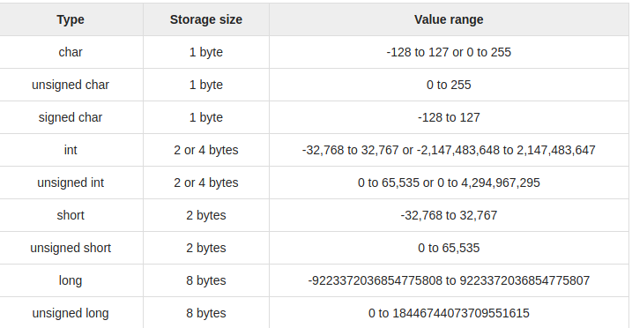
Task: Click the long type cell
Action: click(x=71, y=280)
